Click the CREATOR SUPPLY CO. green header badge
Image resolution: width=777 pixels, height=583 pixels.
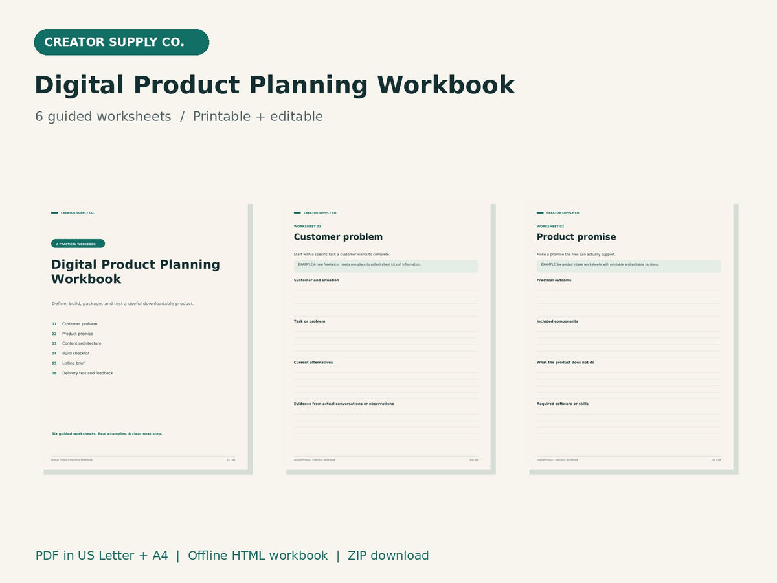122,42
